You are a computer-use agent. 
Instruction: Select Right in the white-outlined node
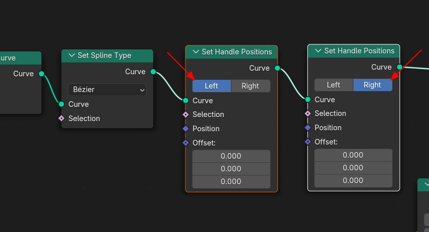click(372, 85)
